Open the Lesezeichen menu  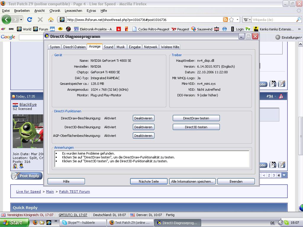pos(73,11)
